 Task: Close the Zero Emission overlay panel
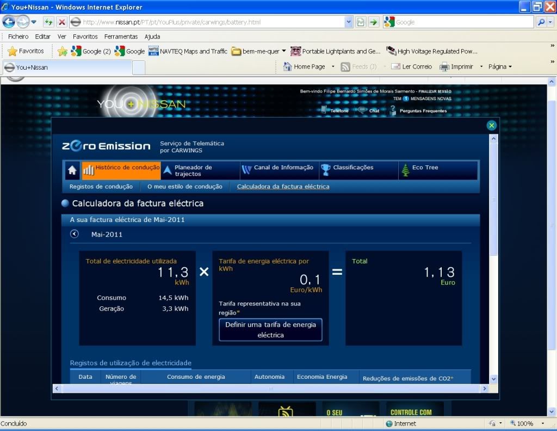tap(491, 125)
